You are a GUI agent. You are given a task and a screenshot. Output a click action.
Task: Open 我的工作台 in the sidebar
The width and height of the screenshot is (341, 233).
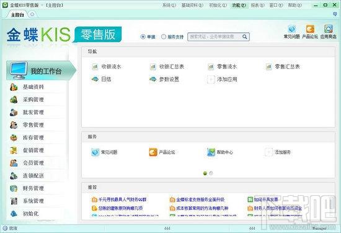tap(41, 70)
